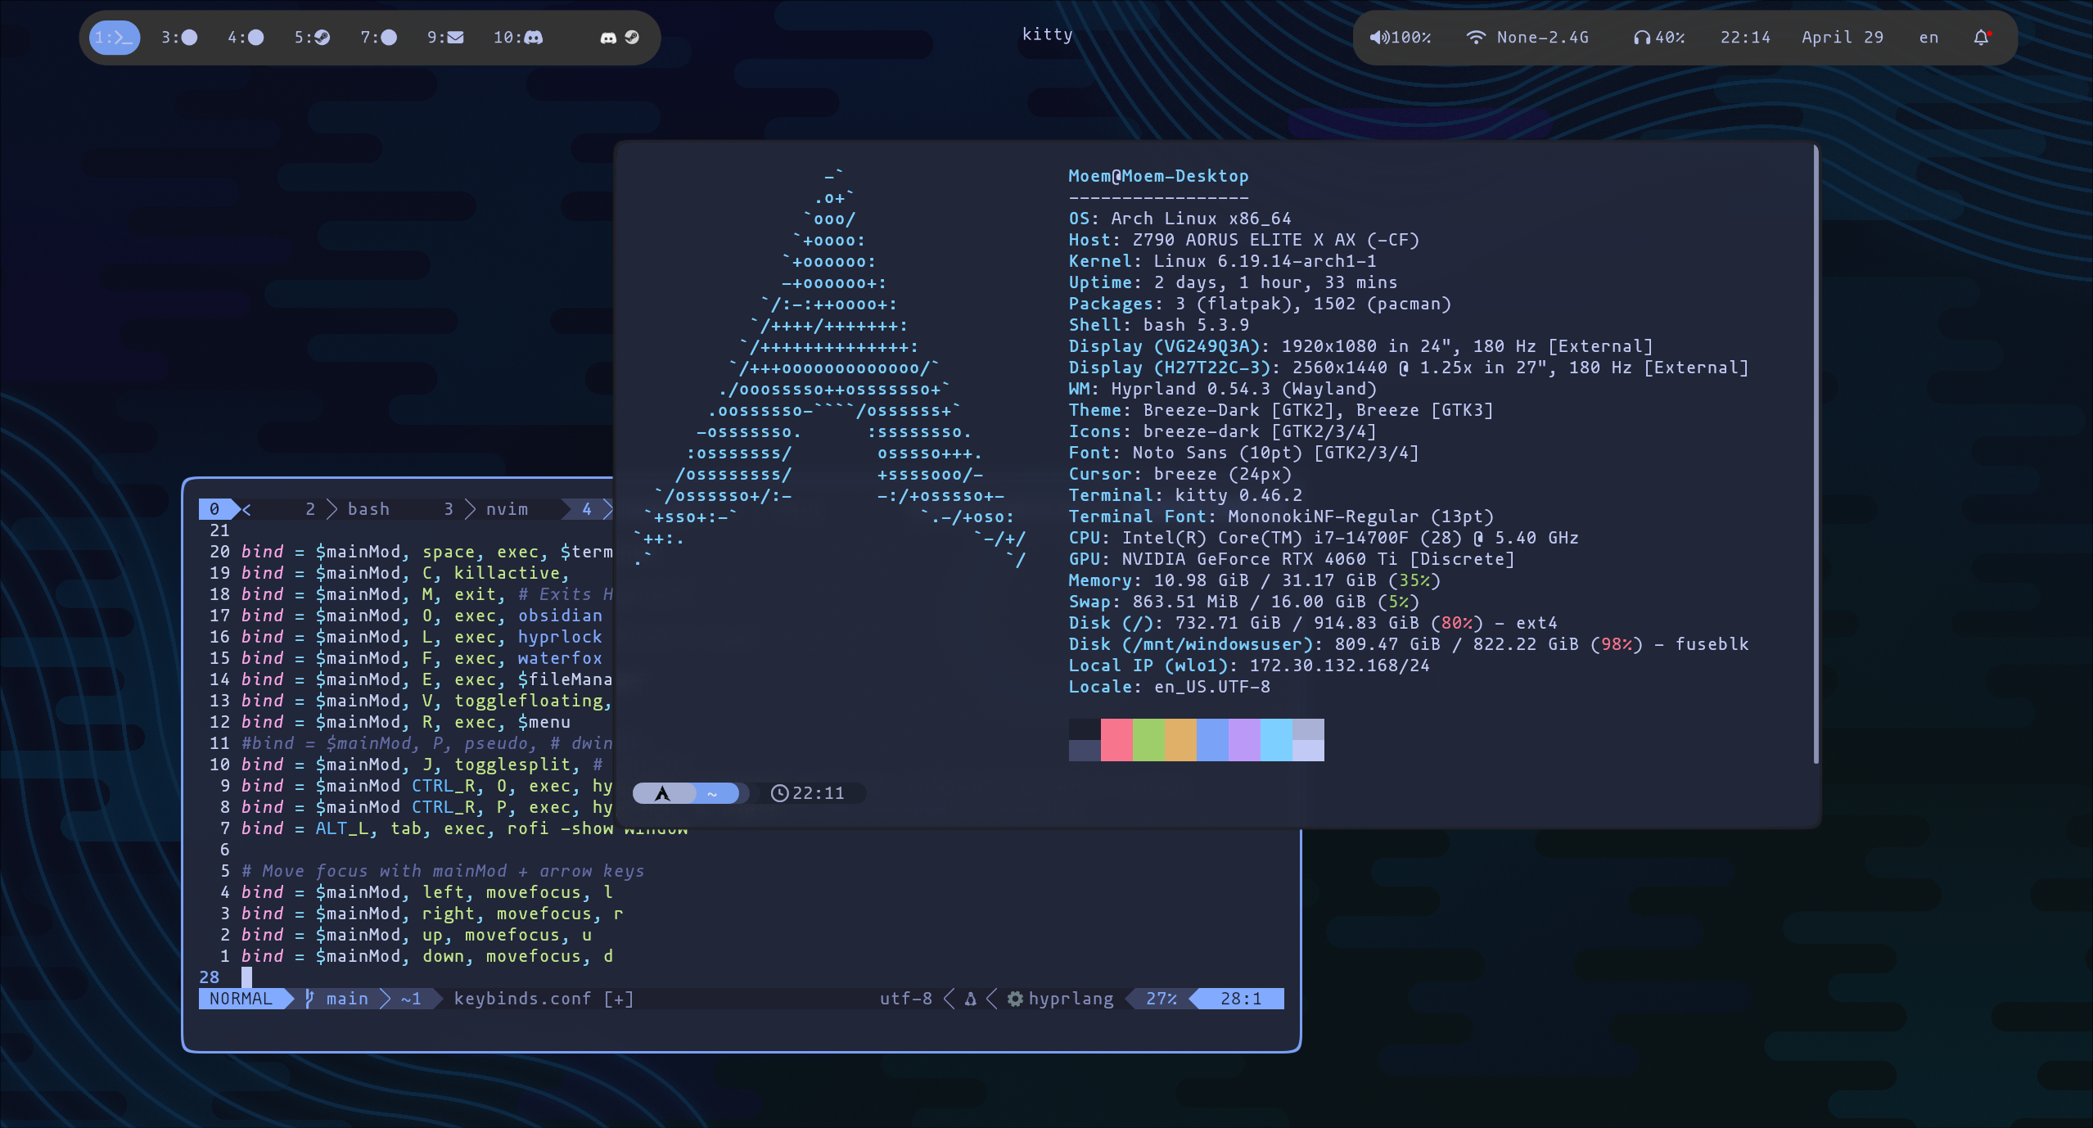
Task: Toggle the en keyboard layout indicator
Action: click(x=1928, y=38)
